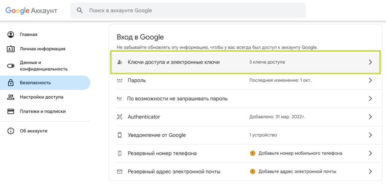Click the Главная person icon
The width and height of the screenshot is (386, 186).
coord(11,34)
